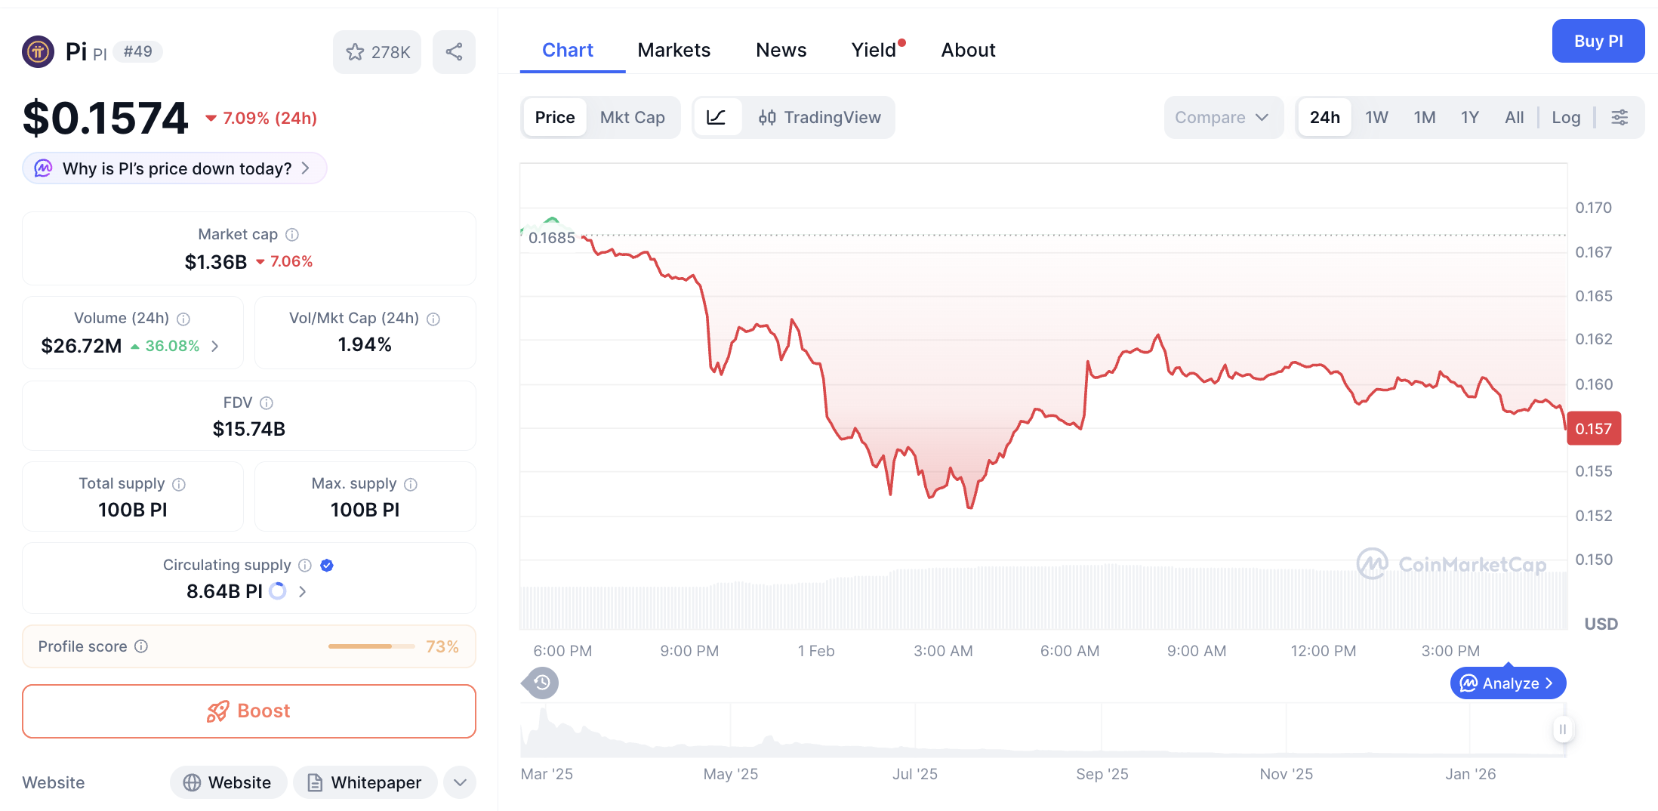
Task: Open the Compare dropdown
Action: (x=1223, y=117)
